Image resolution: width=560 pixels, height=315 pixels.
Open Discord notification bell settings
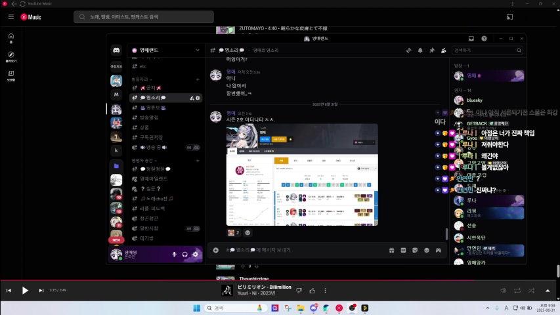point(420,51)
